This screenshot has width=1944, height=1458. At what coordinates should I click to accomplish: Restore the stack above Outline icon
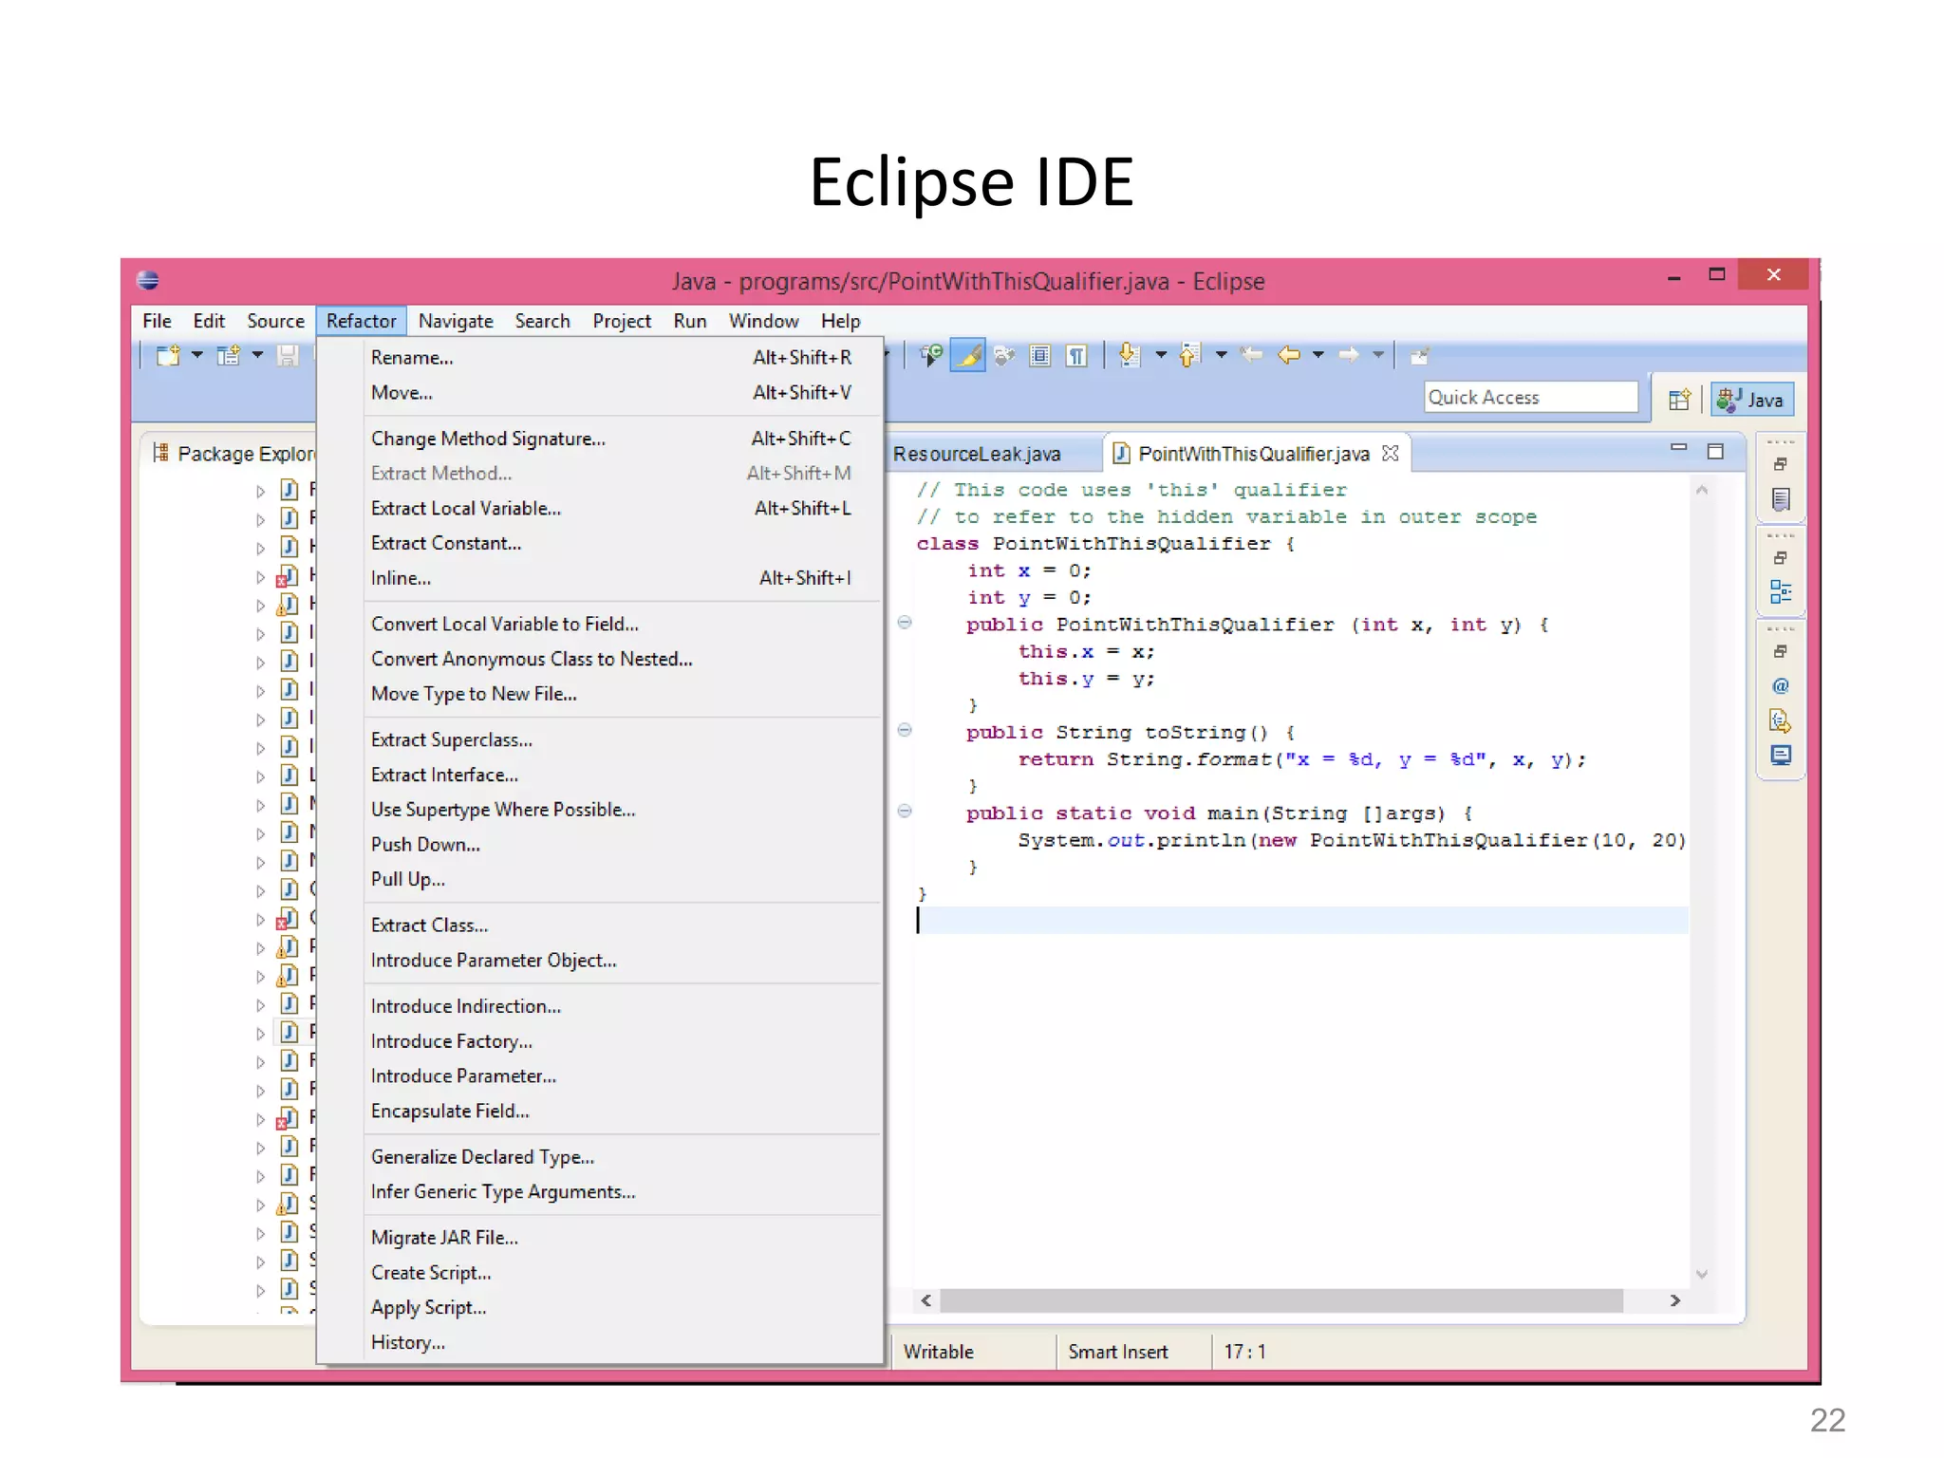pyautogui.click(x=1781, y=558)
